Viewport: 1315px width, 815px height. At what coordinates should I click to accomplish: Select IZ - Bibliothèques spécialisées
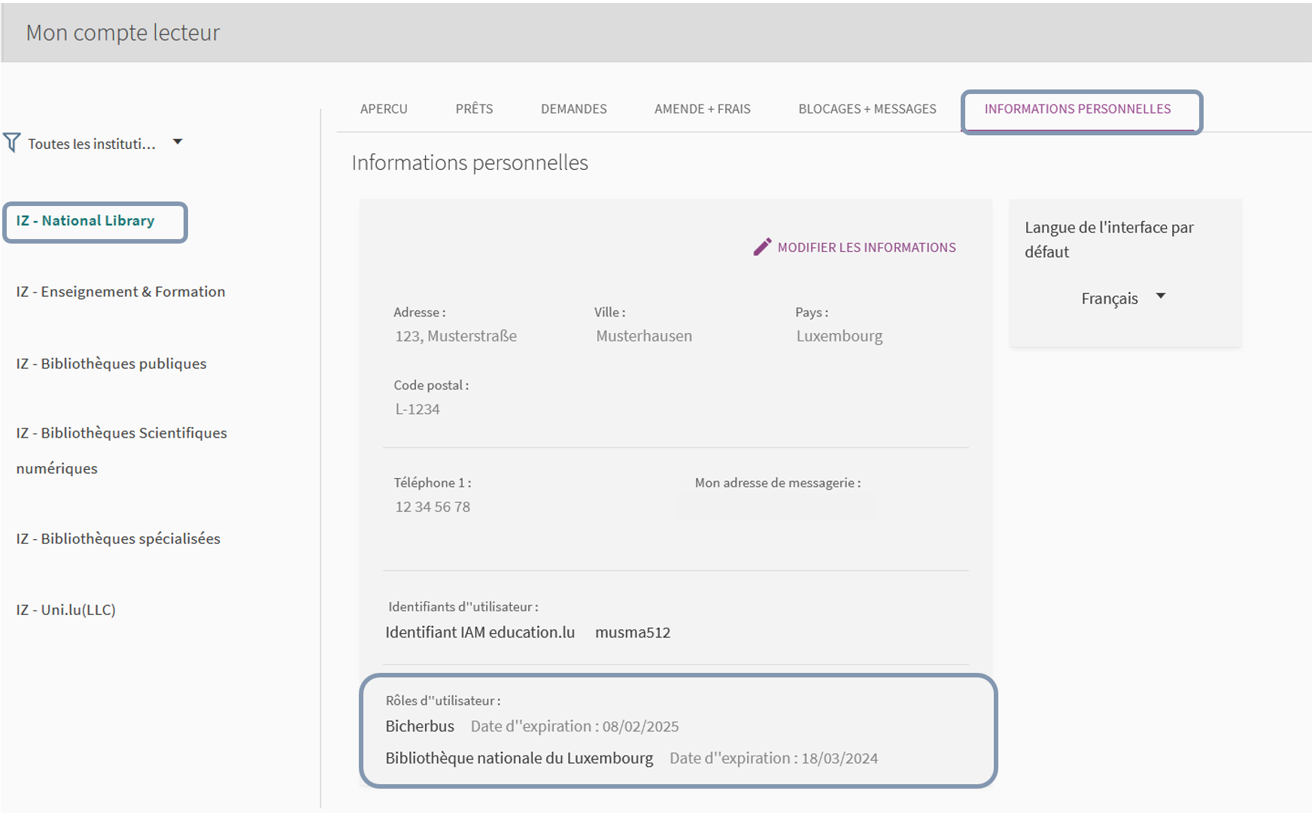(117, 538)
